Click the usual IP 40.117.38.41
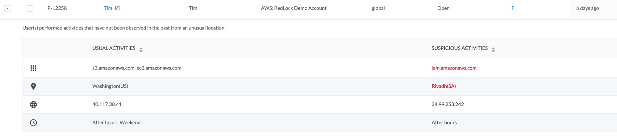 (x=107, y=104)
